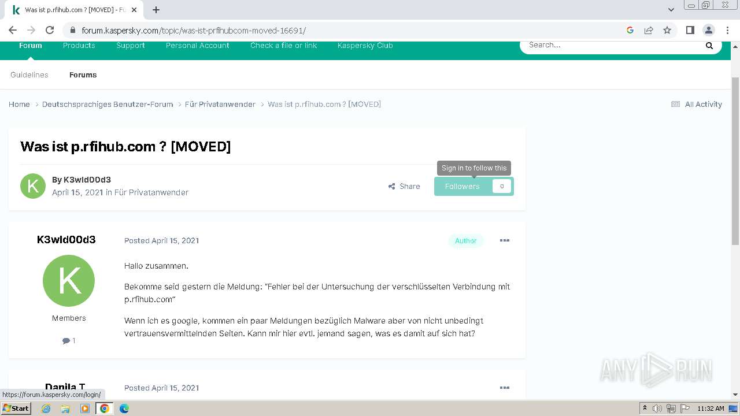The width and height of the screenshot is (740, 416).
Task: Click Posted April 15, 2021 on Danila T. post
Action: (162, 388)
